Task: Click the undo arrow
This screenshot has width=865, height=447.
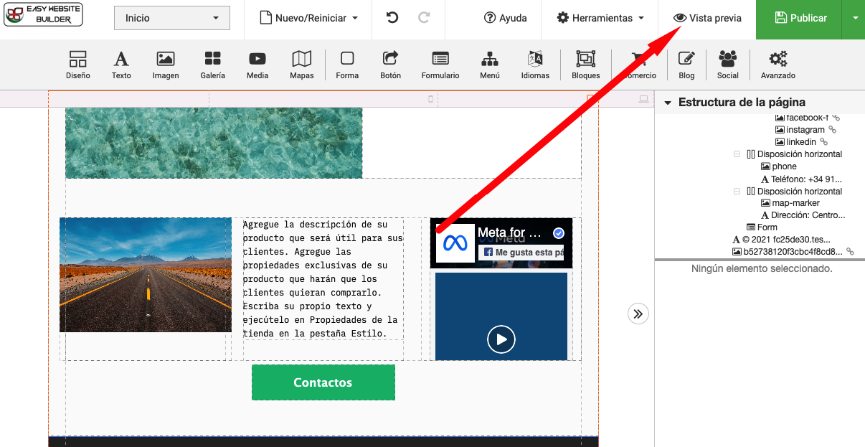Action: pos(392,18)
